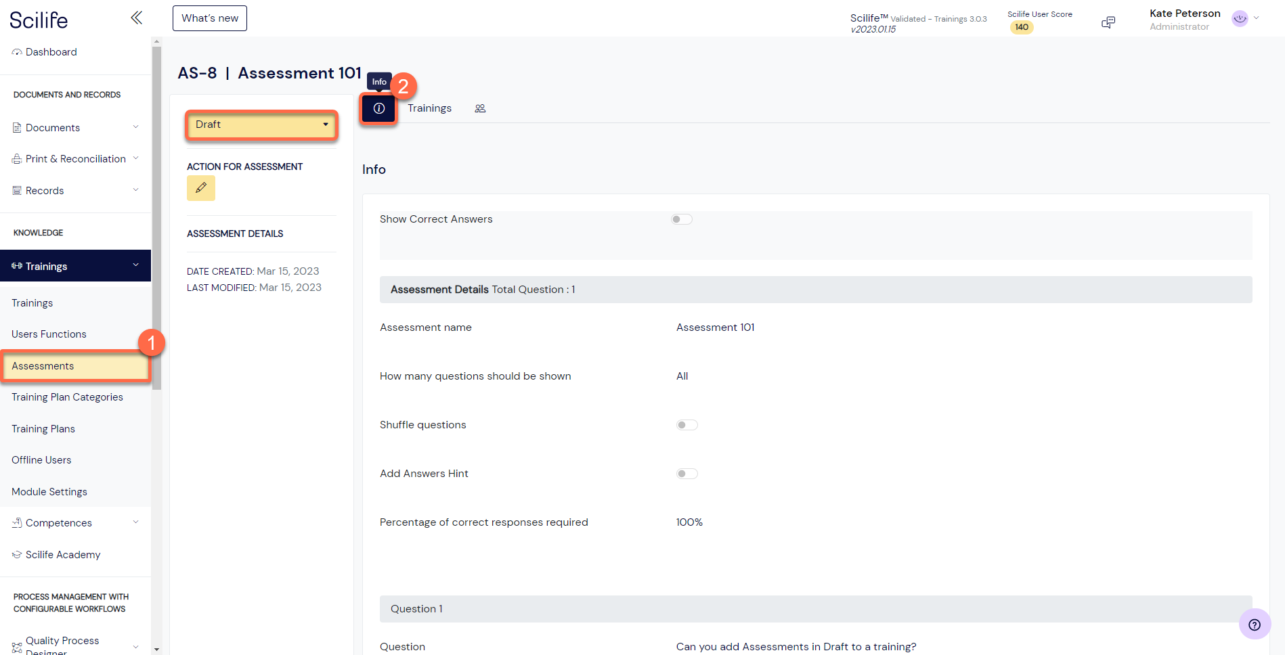Open the Draft status dropdown
Image resolution: width=1285 pixels, height=655 pixels.
(261, 125)
